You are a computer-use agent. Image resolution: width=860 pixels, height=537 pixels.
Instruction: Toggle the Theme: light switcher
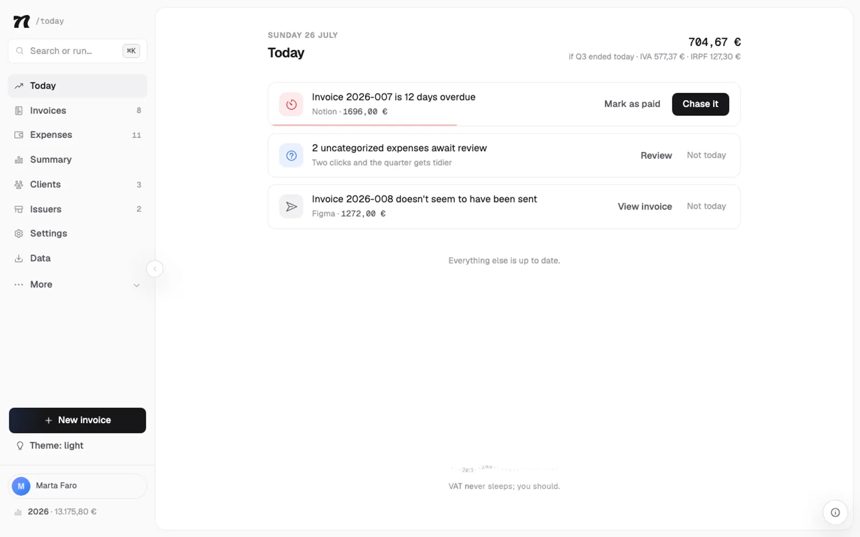click(50, 446)
